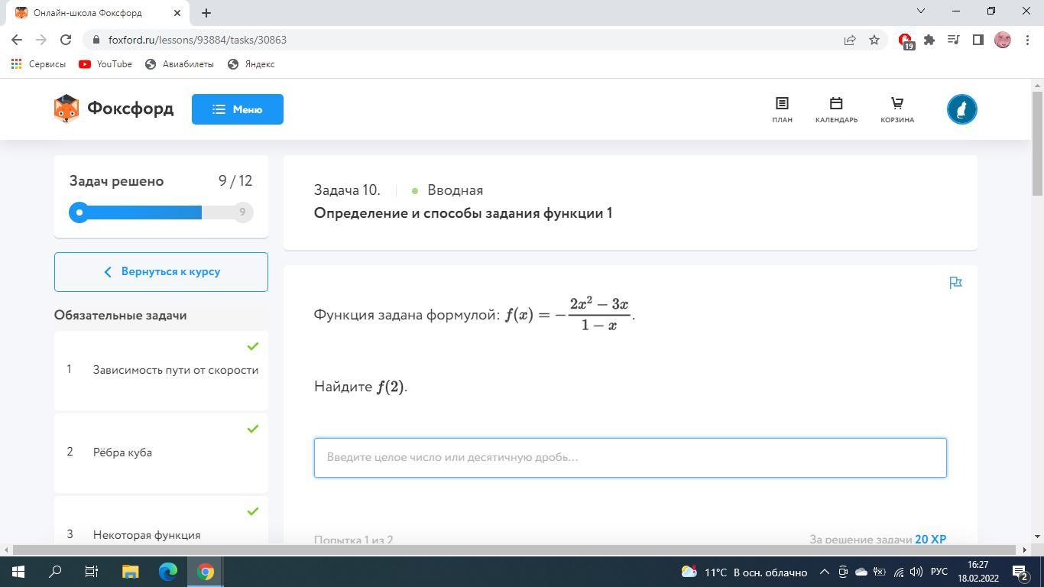Click the Foxford fox logo
The image size is (1044, 587).
(x=66, y=109)
